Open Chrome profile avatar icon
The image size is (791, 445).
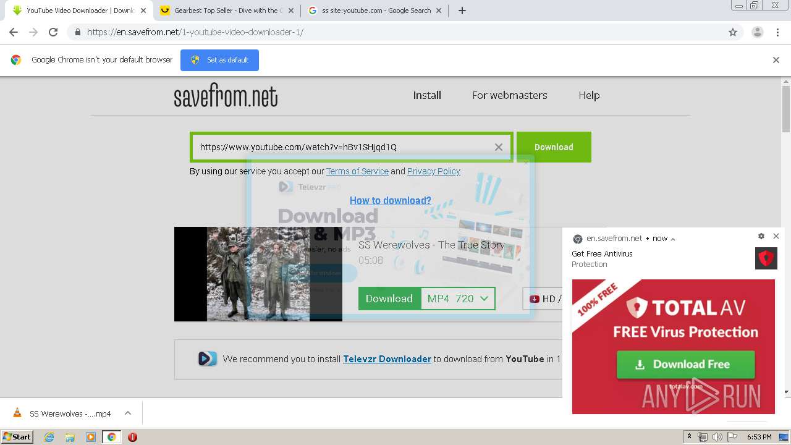click(x=757, y=32)
